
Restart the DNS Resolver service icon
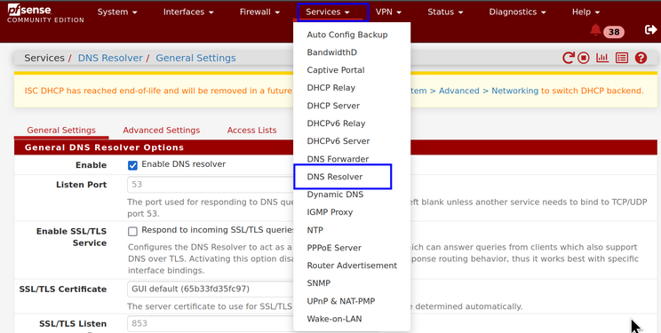click(x=568, y=58)
